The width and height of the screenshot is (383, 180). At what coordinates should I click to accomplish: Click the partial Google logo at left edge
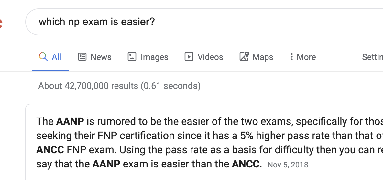(1, 23)
